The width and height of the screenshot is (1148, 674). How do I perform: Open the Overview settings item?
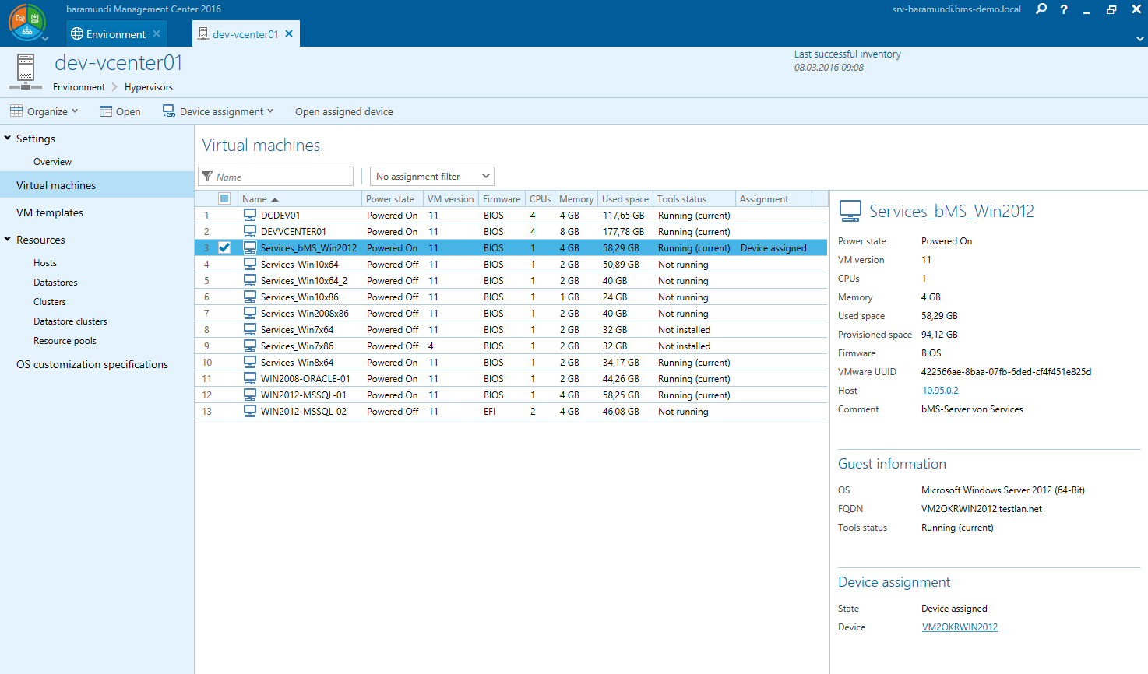tap(52, 162)
